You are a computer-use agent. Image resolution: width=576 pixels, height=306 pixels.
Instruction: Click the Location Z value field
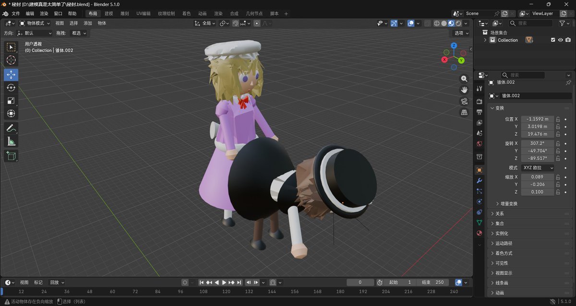tap(538, 134)
